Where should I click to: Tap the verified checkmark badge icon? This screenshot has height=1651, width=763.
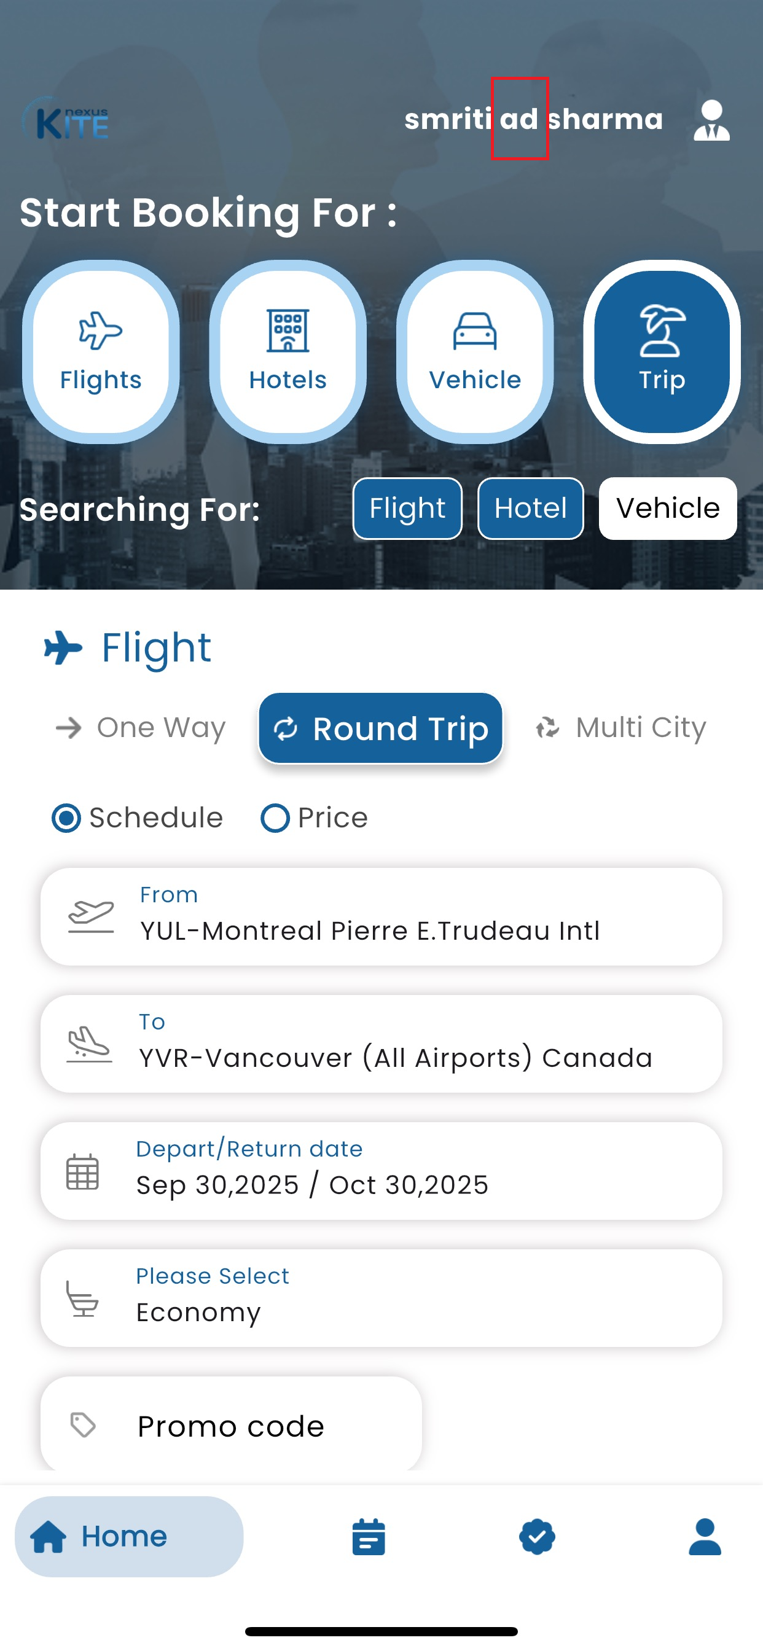coord(537,1536)
